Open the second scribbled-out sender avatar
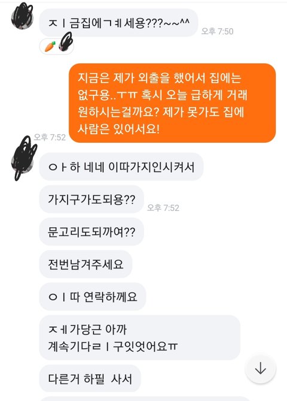Screen dimensions: 287x401 [x=25, y=158]
